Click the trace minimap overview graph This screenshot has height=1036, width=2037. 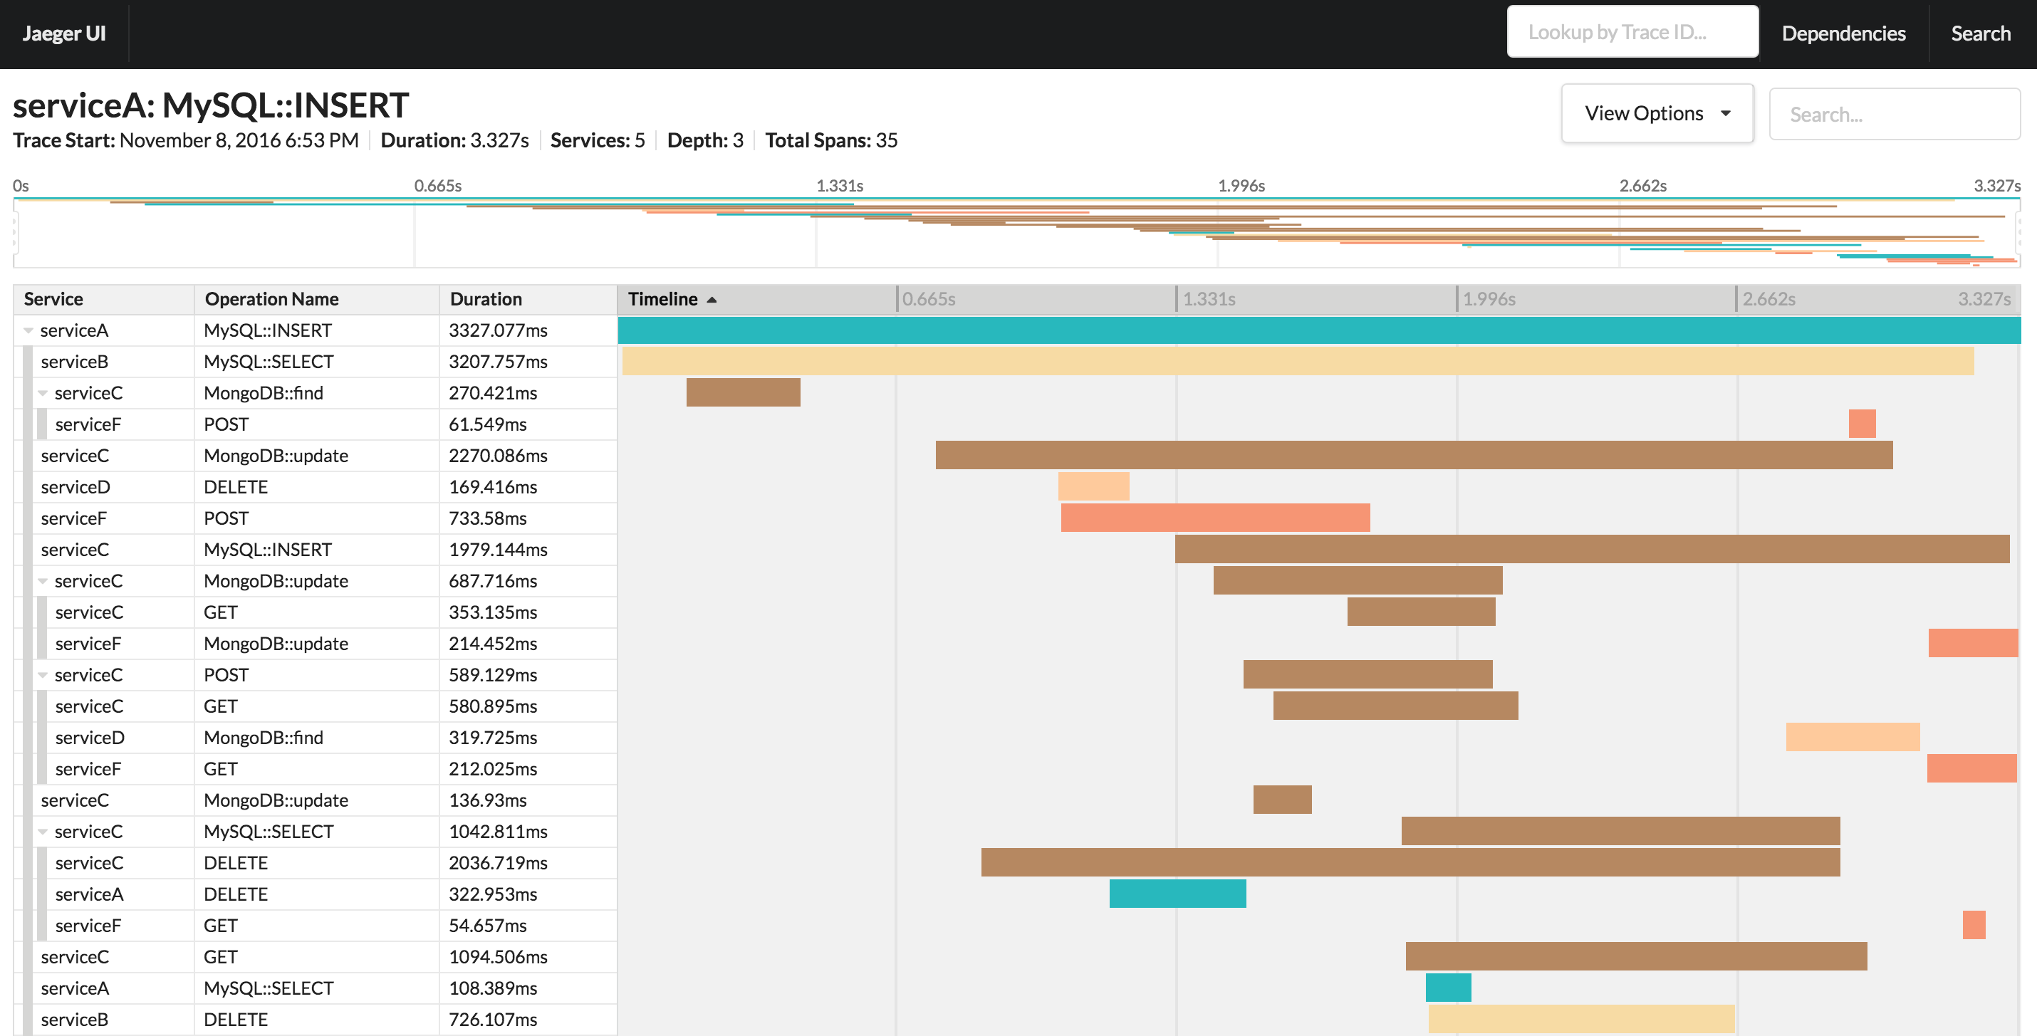click(1016, 233)
